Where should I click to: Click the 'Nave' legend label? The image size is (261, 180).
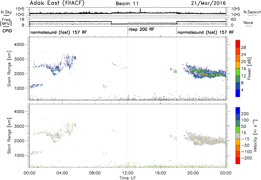pos(248,23)
